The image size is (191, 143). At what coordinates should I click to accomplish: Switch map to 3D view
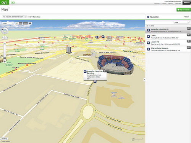coord(21,23)
